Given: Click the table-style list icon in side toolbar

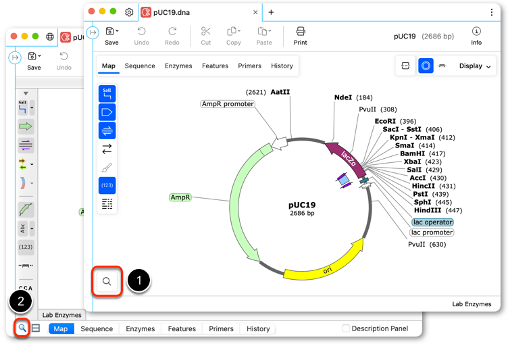Looking at the screenshot, I should pos(107,204).
